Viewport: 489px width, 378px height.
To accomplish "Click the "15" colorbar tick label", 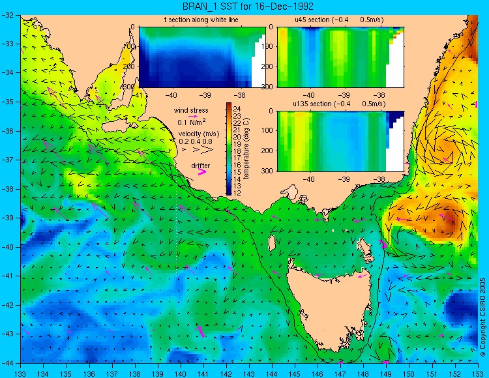I will (237, 172).
